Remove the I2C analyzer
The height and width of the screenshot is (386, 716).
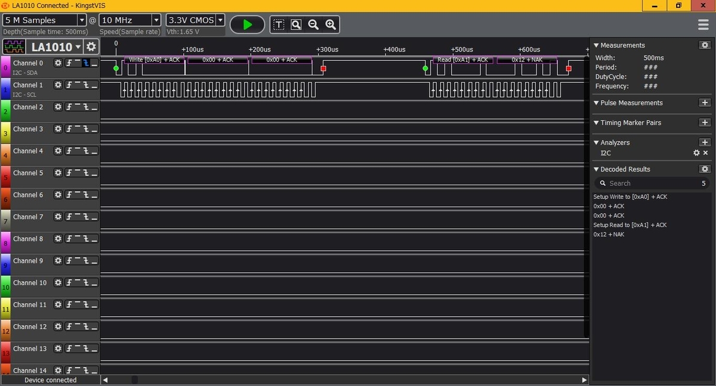705,153
